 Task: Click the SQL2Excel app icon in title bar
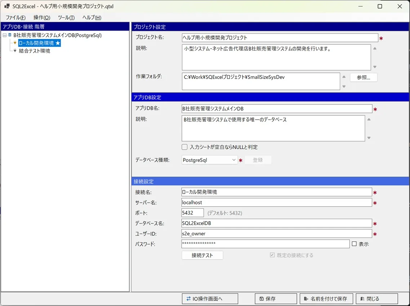click(x=7, y=6)
